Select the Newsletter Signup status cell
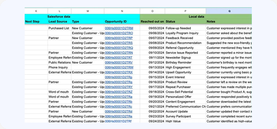This screenshot has height=129, width=277. tap(185, 58)
